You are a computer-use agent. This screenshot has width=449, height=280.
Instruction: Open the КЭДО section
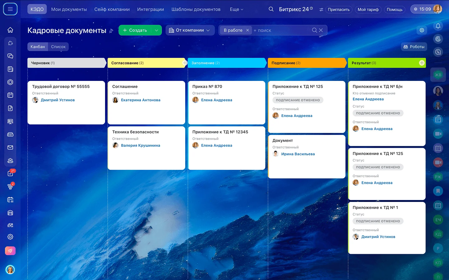click(x=37, y=9)
